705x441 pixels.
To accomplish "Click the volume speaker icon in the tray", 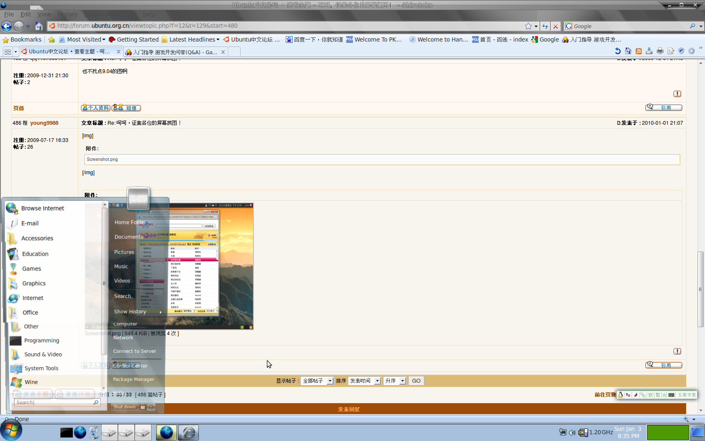I will (x=572, y=433).
